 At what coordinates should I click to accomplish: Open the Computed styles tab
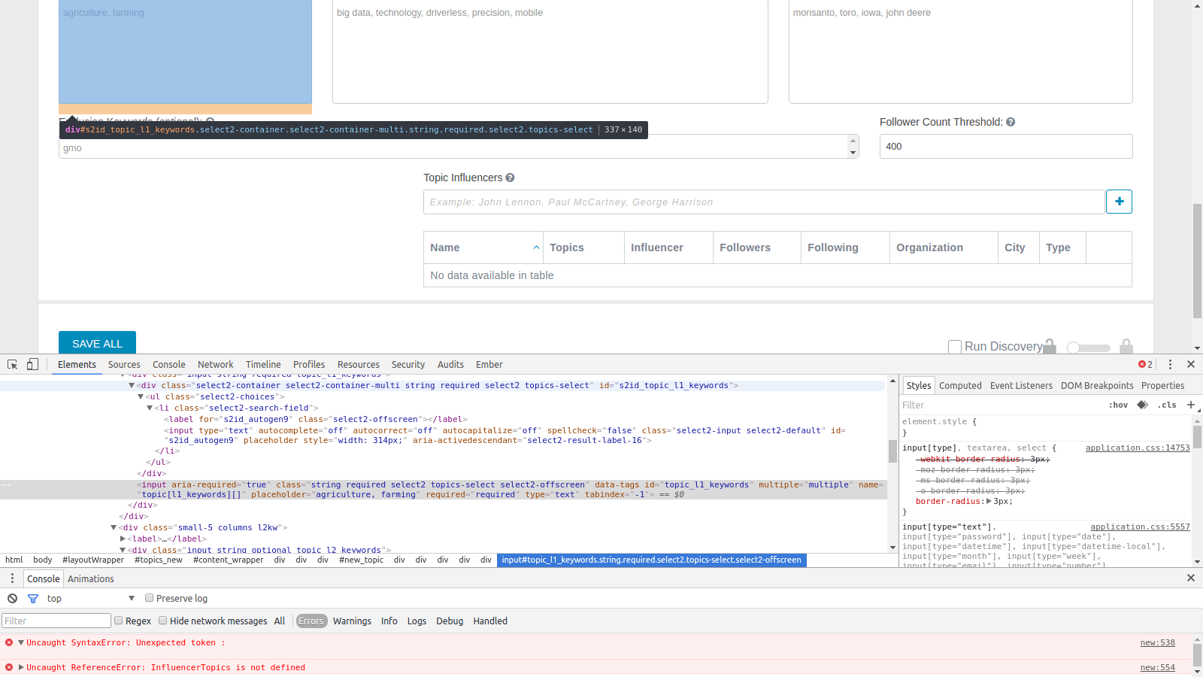click(x=960, y=385)
